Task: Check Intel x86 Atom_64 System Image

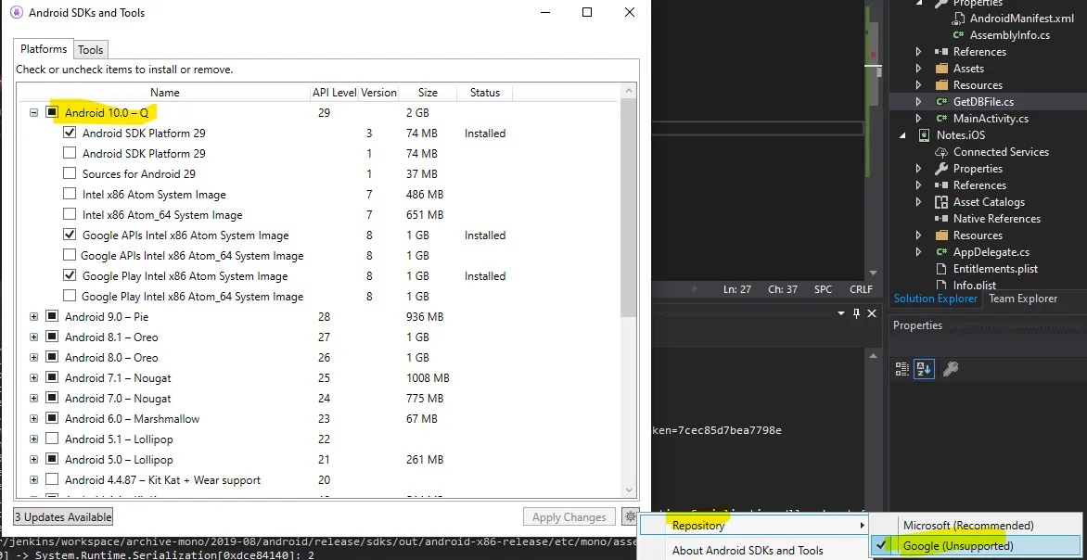Action: click(70, 214)
